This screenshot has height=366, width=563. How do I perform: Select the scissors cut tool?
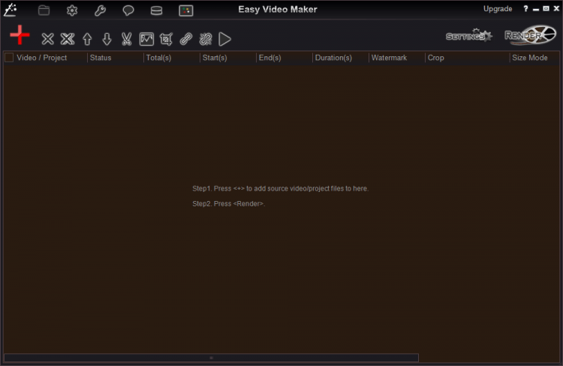[x=126, y=39]
